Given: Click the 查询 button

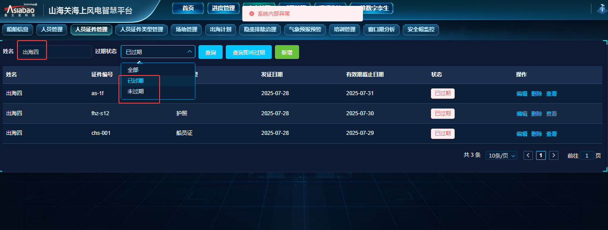Looking at the screenshot, I should (210, 52).
